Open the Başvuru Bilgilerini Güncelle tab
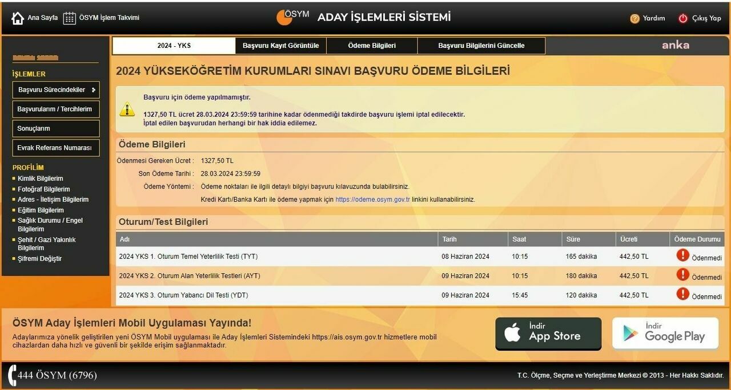Viewport: 731px width, 390px height. click(481, 46)
